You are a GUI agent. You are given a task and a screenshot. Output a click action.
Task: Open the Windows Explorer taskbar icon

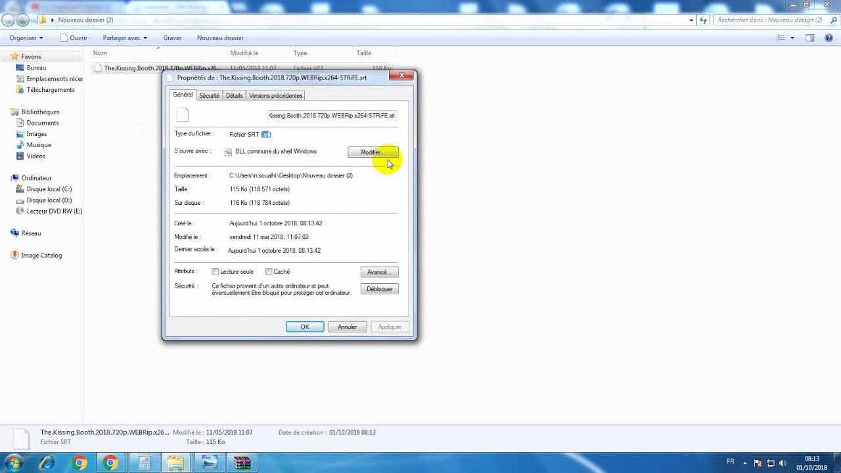(176, 463)
